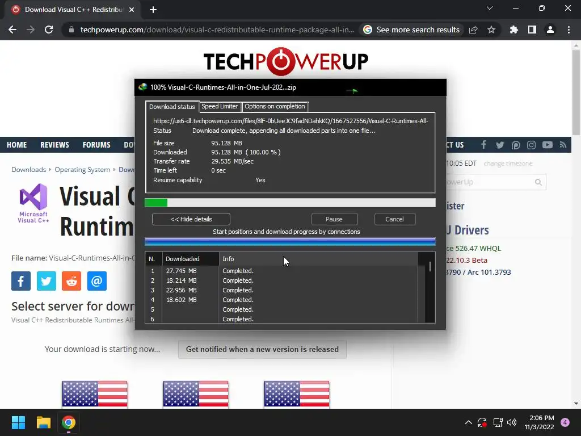Click the Info column header
Image resolution: width=581 pixels, height=436 pixels.
(319, 259)
